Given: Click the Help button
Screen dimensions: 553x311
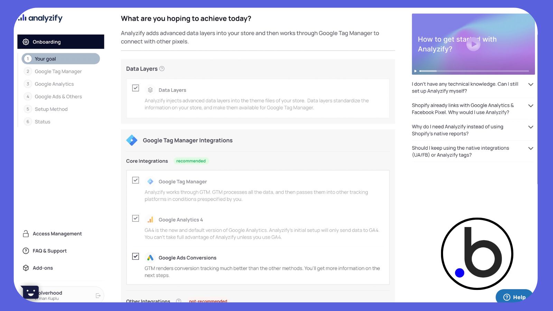Looking at the screenshot, I should (x=514, y=296).
